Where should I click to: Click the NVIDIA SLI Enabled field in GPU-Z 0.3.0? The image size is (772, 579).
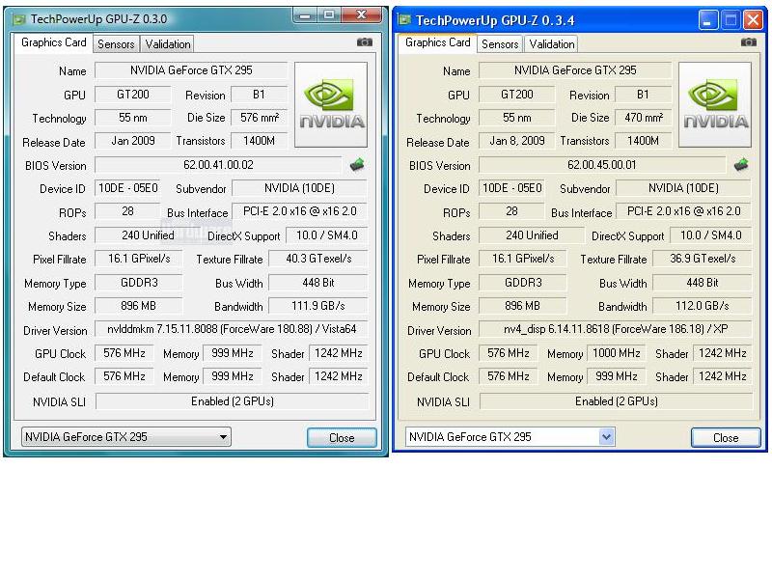[x=232, y=401]
